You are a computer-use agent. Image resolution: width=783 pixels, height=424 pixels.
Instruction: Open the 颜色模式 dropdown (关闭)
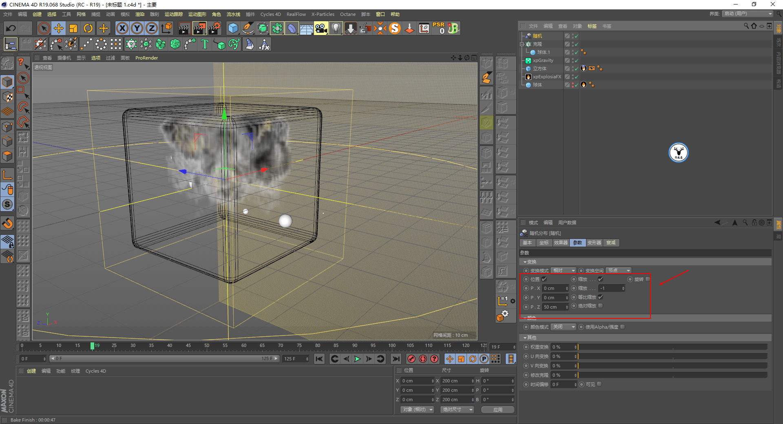564,327
